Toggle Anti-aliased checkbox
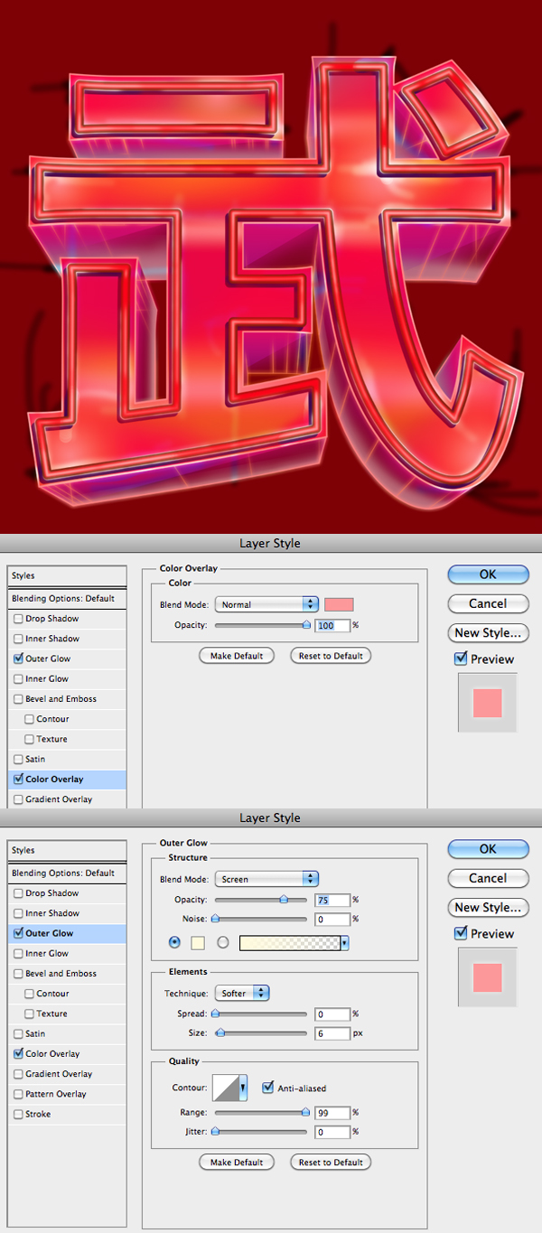Viewport: 542px width, 1233px height. pyautogui.click(x=267, y=1088)
